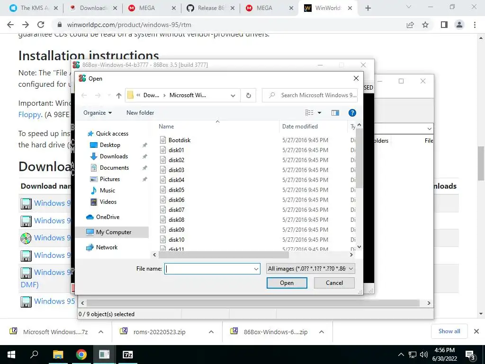Viewport: 485px width, 364px height.
Task: Open Chrome side panel icon
Action: pyautogui.click(x=444, y=25)
